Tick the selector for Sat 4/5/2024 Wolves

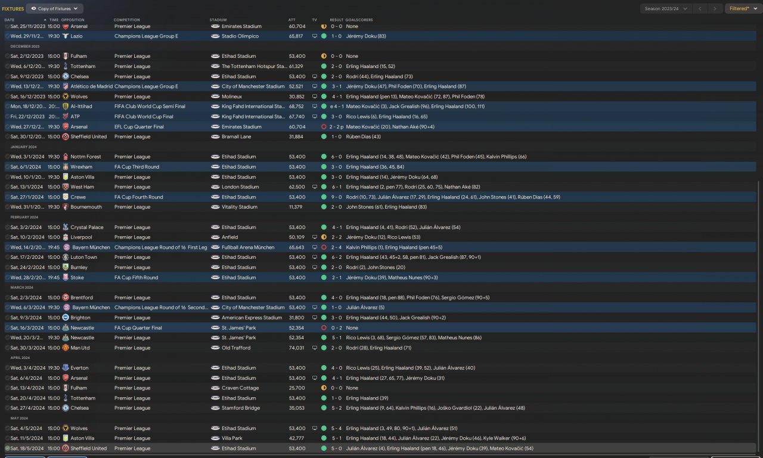point(7,428)
